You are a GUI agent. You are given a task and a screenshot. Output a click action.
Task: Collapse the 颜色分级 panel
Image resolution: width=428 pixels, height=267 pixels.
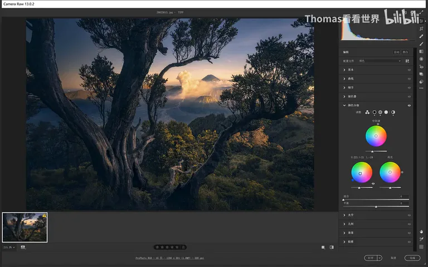tap(344, 106)
